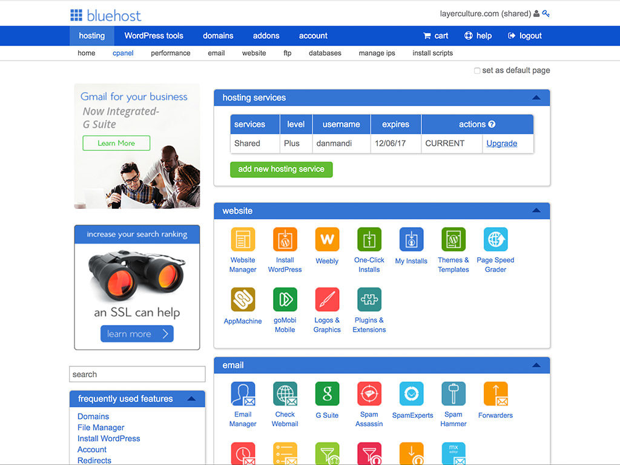620x465 pixels.
Task: Collapse frequently used features panel
Action: pos(191,398)
